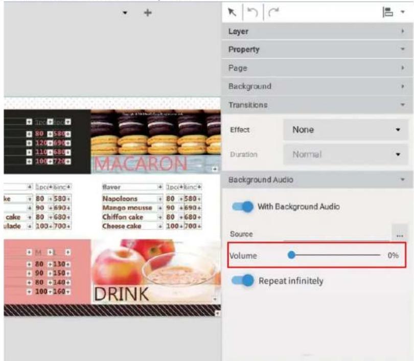The image size is (414, 361).
Task: Expand the Layer panel
Action: tap(317, 31)
